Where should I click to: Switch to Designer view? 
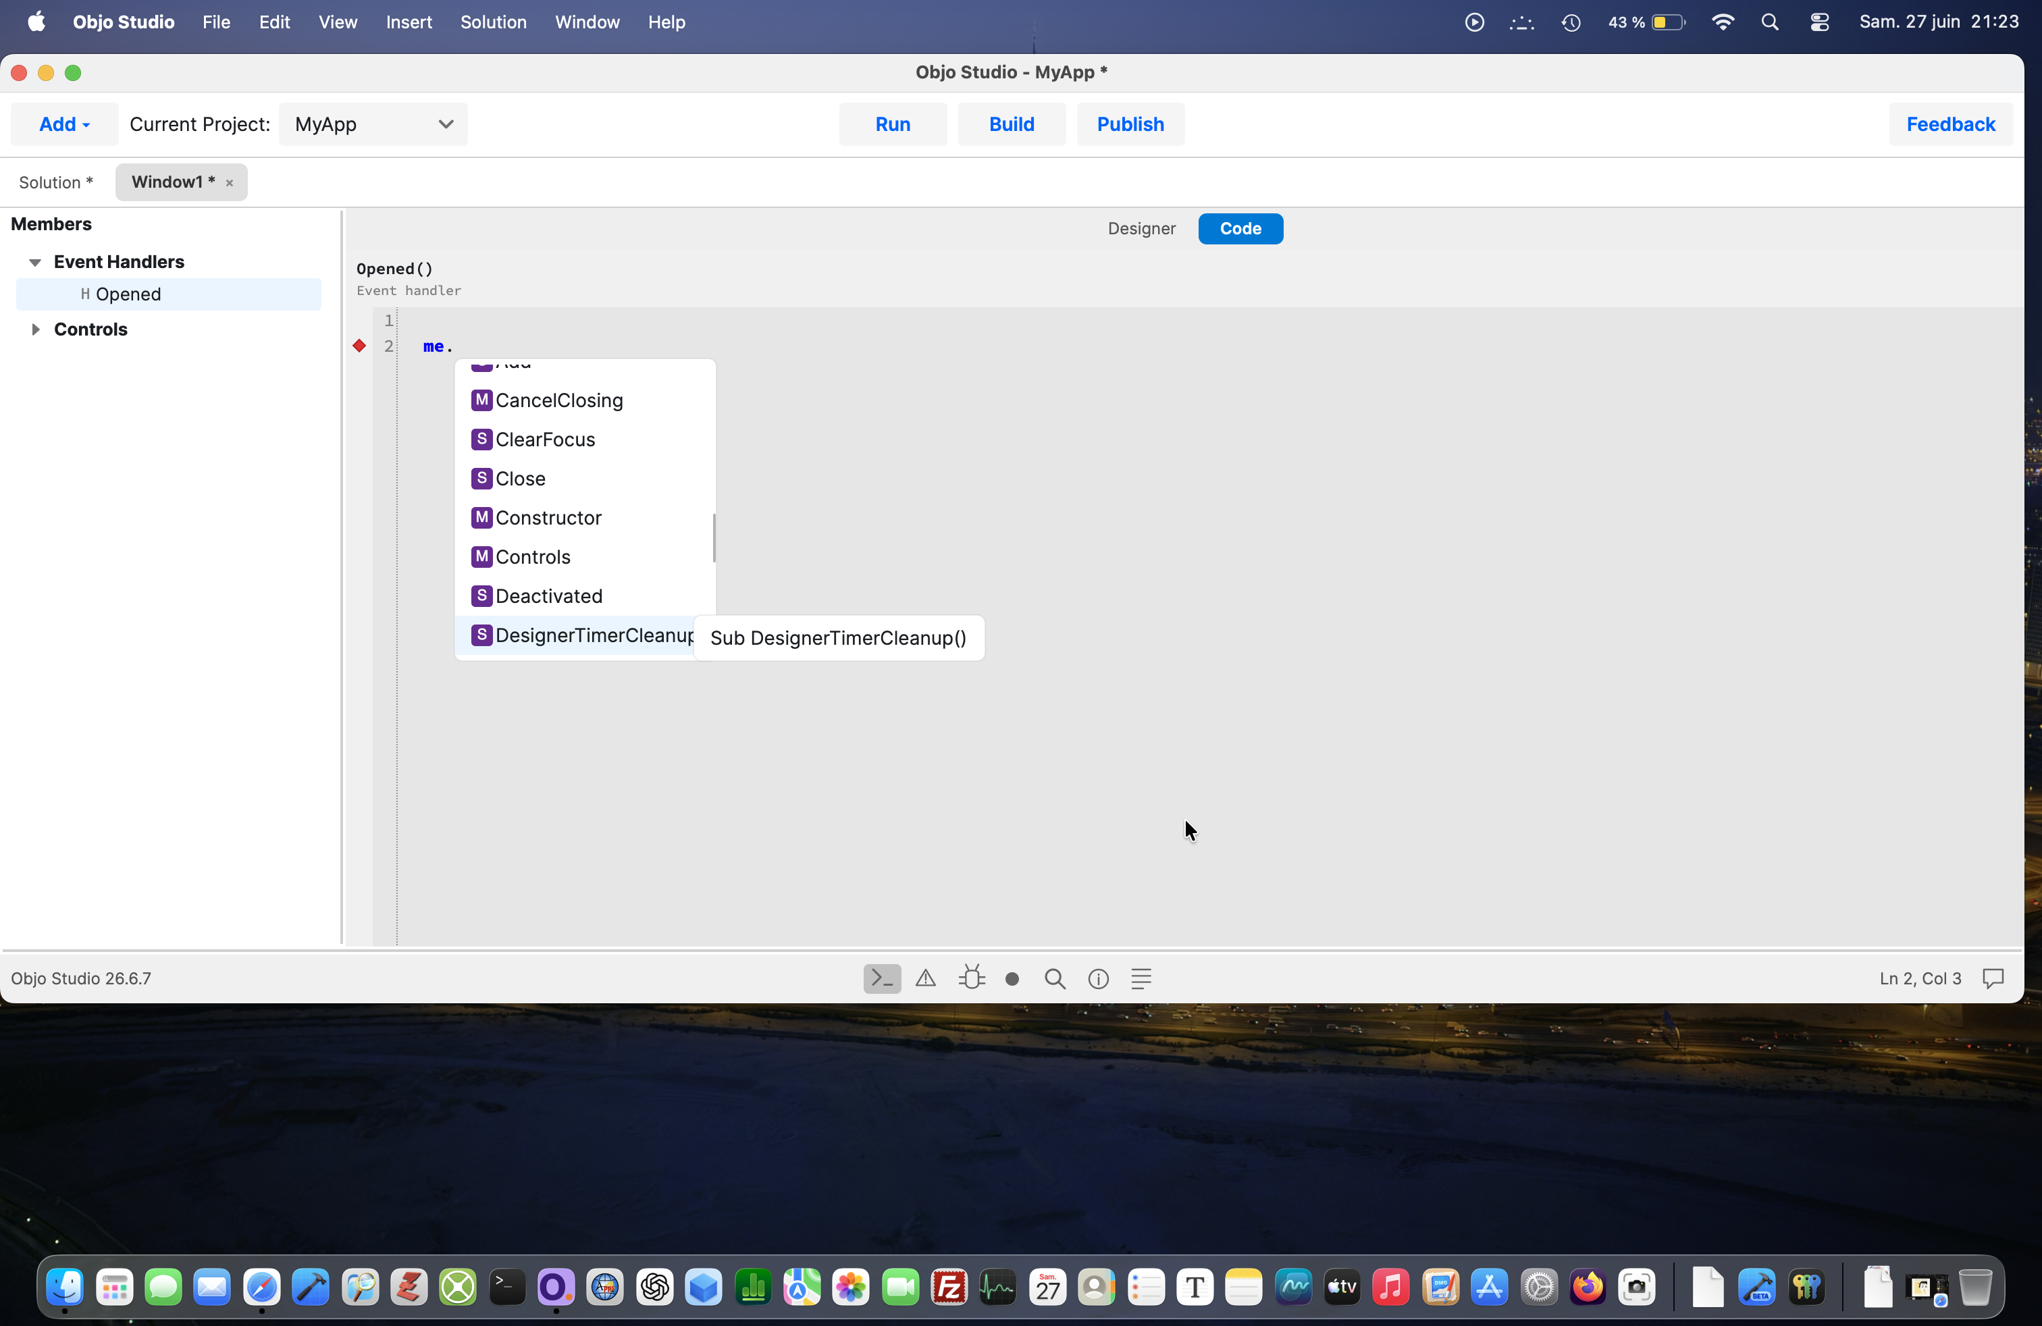(1141, 228)
